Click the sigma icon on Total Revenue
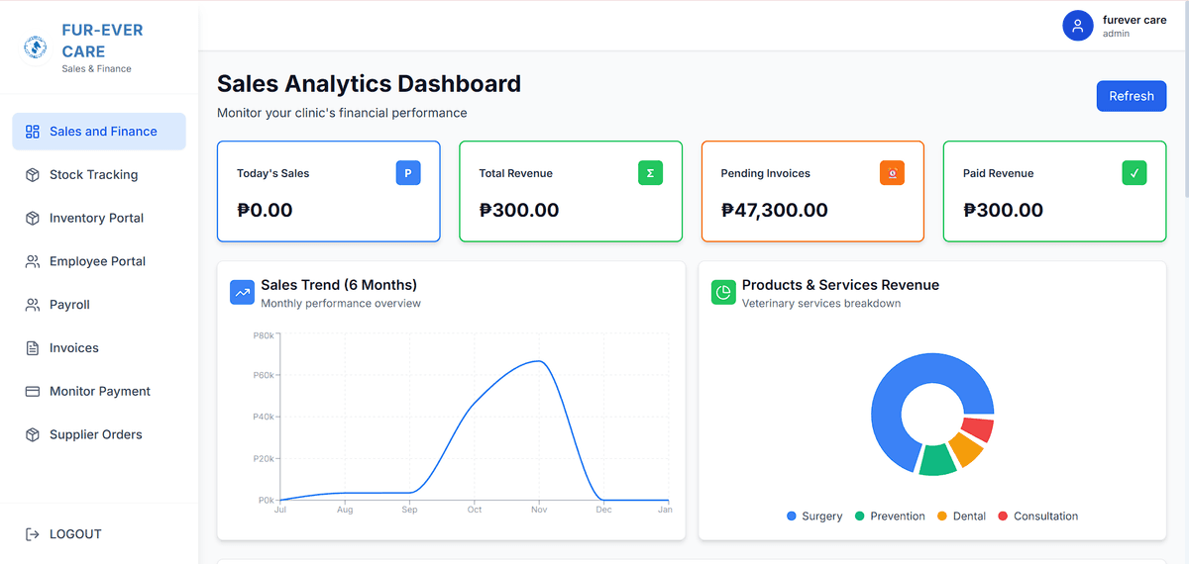Image resolution: width=1189 pixels, height=564 pixels. point(650,173)
